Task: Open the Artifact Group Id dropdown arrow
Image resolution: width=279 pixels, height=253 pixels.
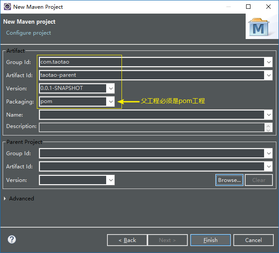Action: pos(268,62)
